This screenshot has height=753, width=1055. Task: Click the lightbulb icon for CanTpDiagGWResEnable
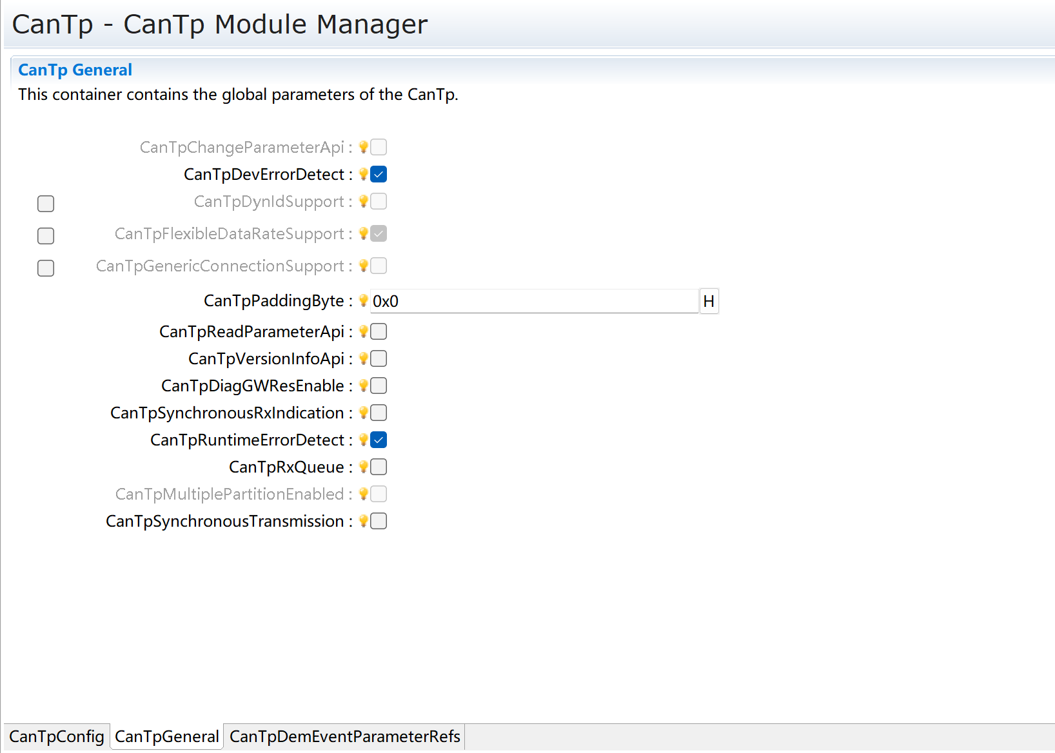tap(363, 386)
